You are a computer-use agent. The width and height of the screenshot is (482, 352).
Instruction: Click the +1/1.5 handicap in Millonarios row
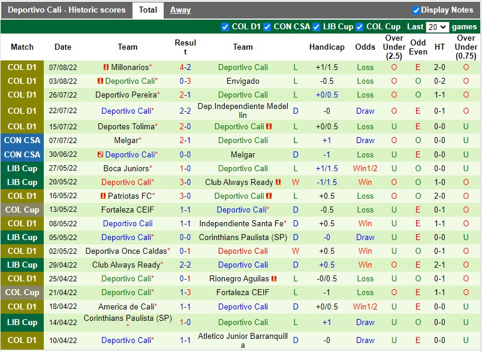[327, 67]
